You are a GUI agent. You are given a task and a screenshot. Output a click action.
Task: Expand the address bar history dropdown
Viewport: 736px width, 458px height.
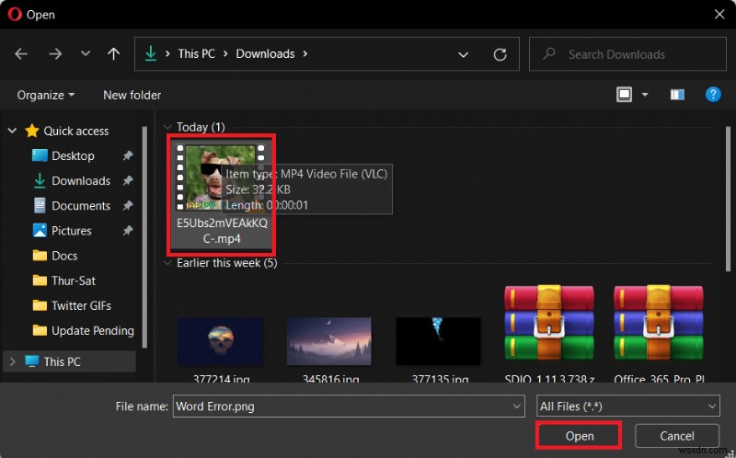pyautogui.click(x=464, y=54)
